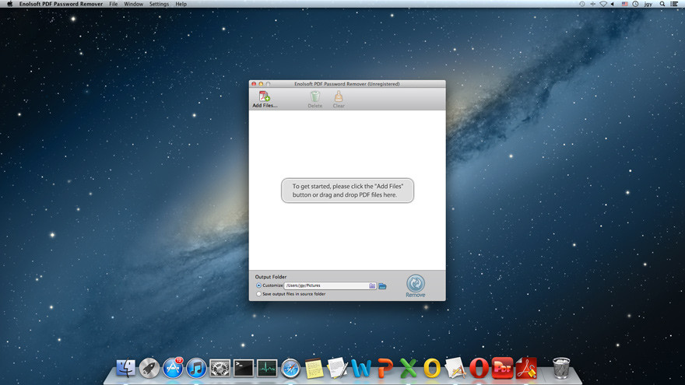Open iTunes in the Dock
The image size is (685, 385).
click(x=197, y=368)
